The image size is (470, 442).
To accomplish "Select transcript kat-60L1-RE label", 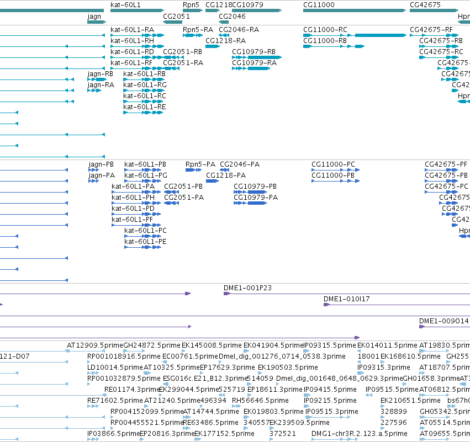I will tap(145, 107).
